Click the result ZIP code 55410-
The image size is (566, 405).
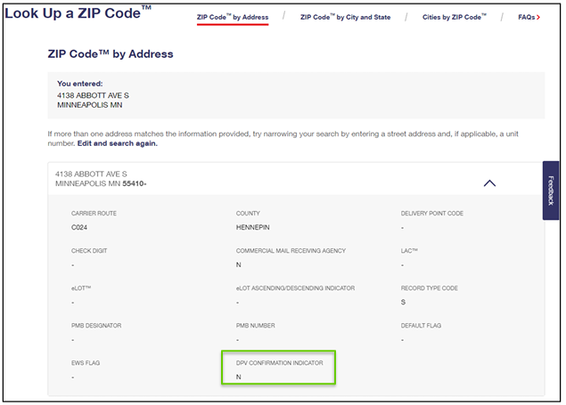(135, 183)
